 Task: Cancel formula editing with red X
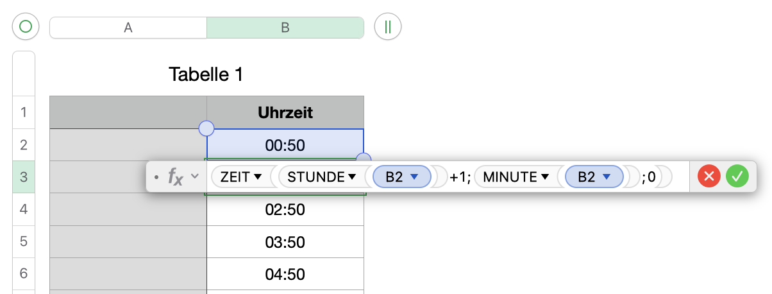tap(709, 176)
